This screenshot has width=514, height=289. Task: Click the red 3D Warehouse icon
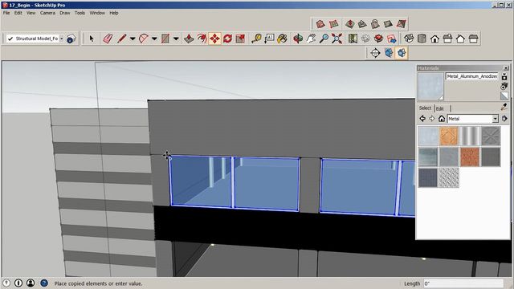pyautogui.click(x=378, y=39)
